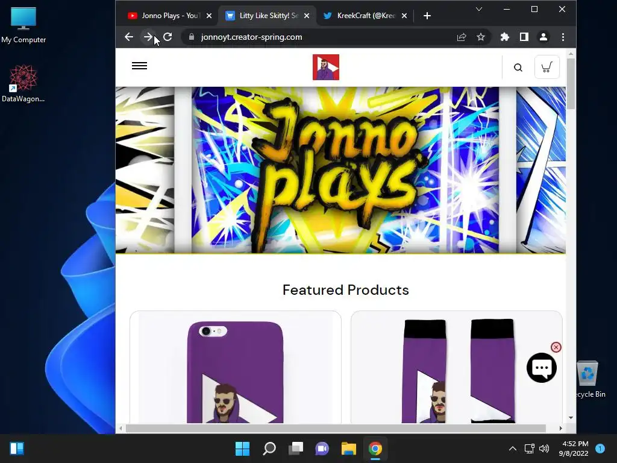617x463 pixels.
Task: Open the purple phone case product
Action: (236, 367)
